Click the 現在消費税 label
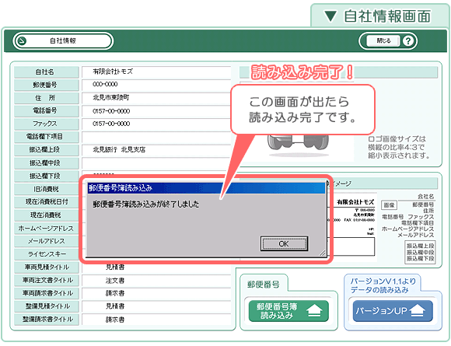 47,215
